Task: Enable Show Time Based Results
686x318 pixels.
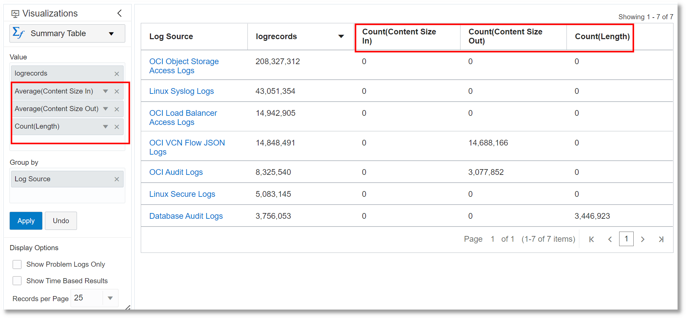Action: pos(17,281)
